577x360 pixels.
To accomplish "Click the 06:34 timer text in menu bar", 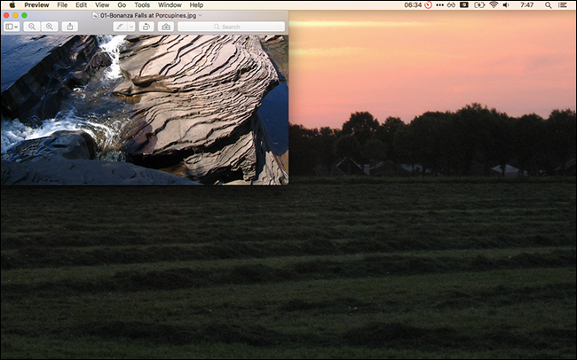I will (413, 4).
